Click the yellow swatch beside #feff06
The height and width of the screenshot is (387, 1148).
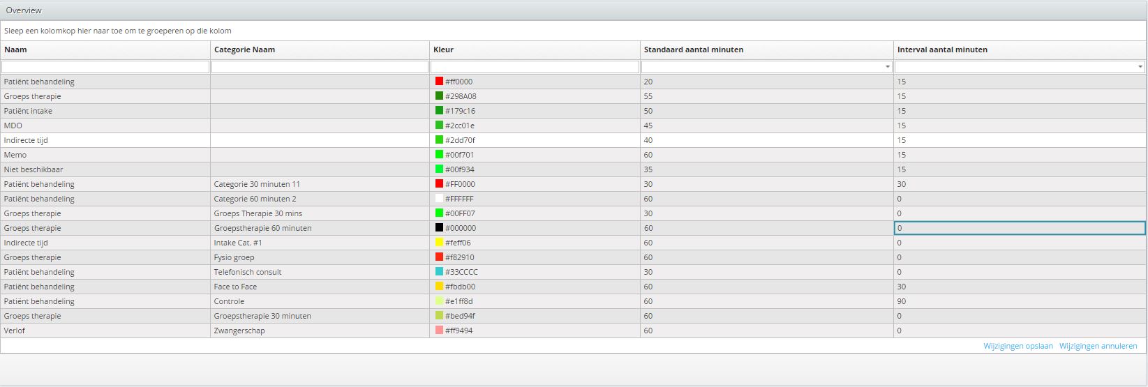439,243
